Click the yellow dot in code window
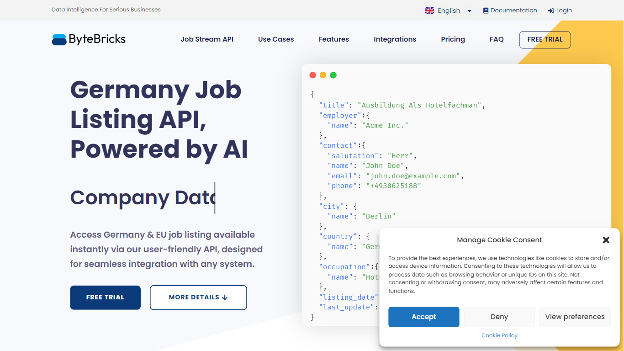 (323, 75)
